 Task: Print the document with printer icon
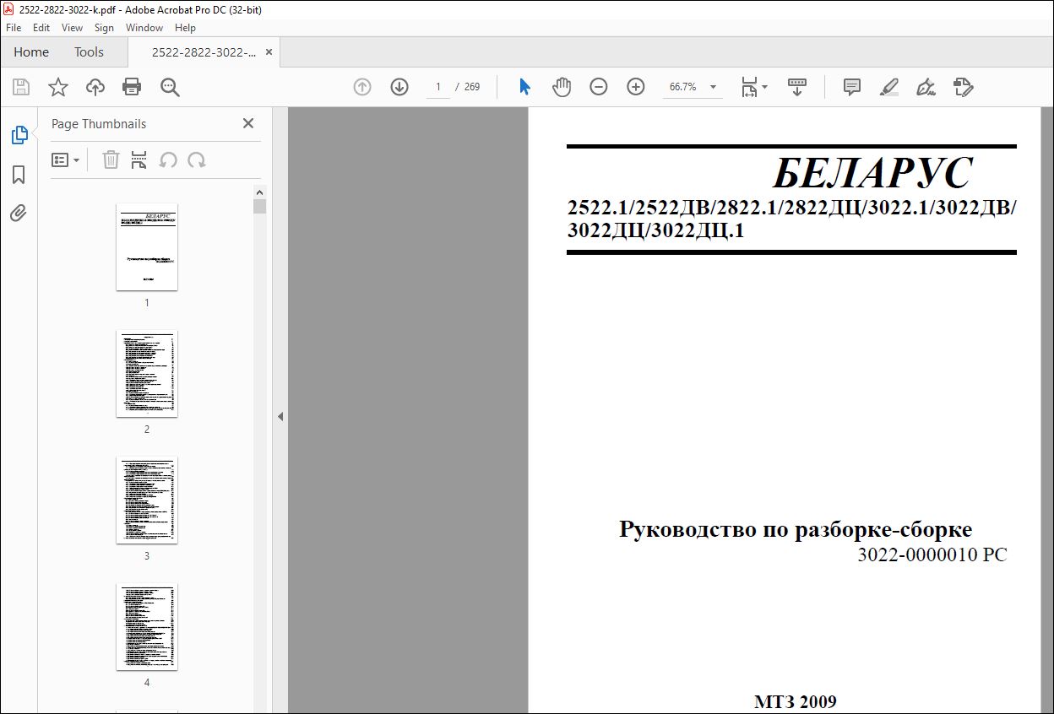(x=132, y=87)
